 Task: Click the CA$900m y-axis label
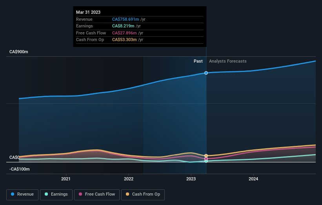coord(19,52)
